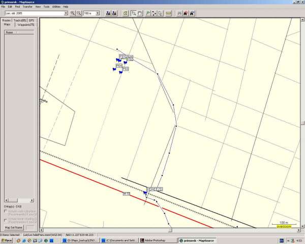Open the Utilities menu
The width and height of the screenshot is (305, 244).
(56, 7)
